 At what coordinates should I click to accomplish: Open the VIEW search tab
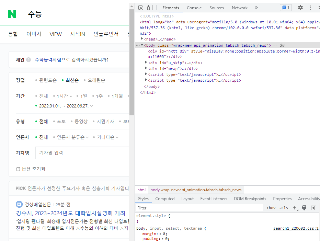tap(56, 34)
